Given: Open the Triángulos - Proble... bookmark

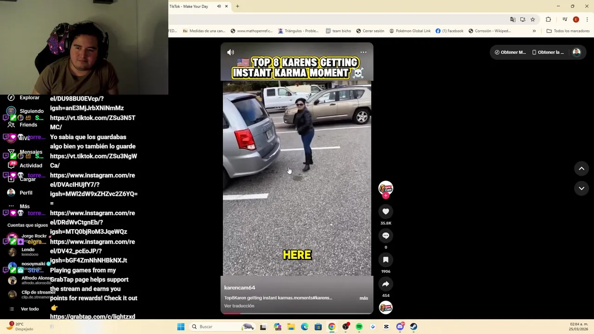Looking at the screenshot, I should [298, 31].
